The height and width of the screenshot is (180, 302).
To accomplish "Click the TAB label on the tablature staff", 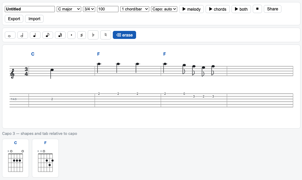I will pos(14,99).
